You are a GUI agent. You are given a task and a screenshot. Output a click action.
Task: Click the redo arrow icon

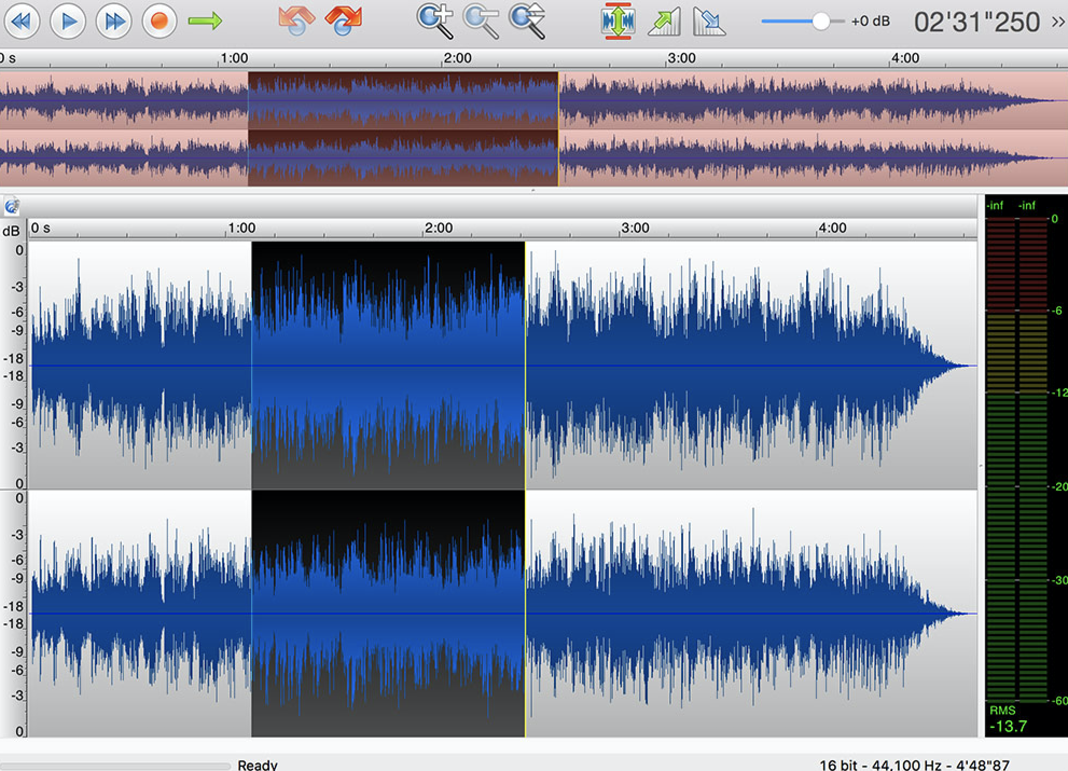(x=343, y=20)
